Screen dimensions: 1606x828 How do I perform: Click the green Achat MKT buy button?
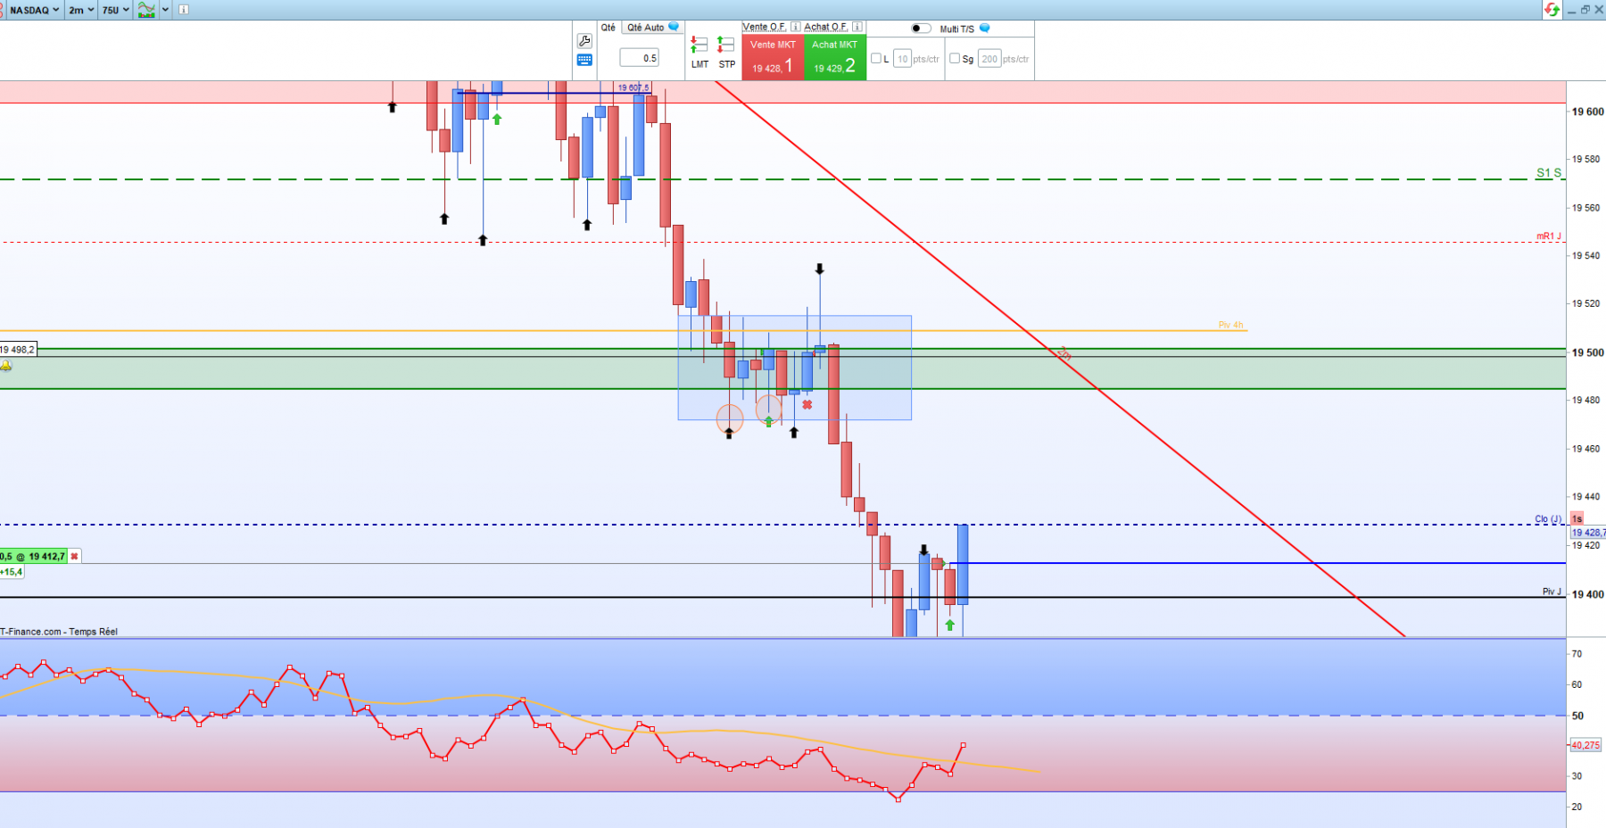pyautogui.click(x=835, y=57)
